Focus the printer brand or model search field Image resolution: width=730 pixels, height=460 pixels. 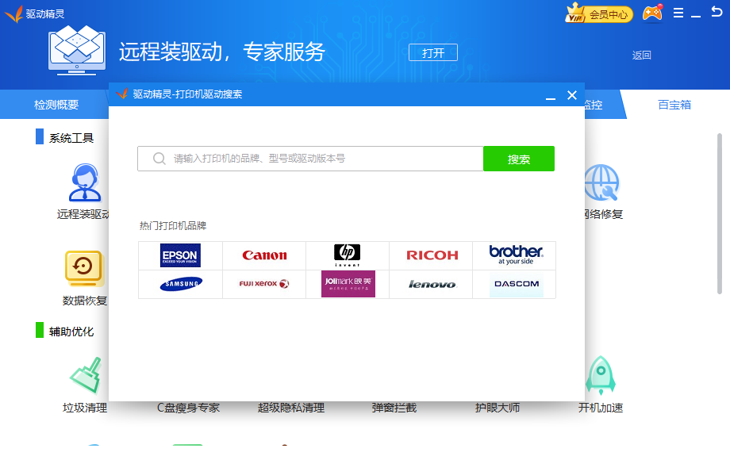310,159
